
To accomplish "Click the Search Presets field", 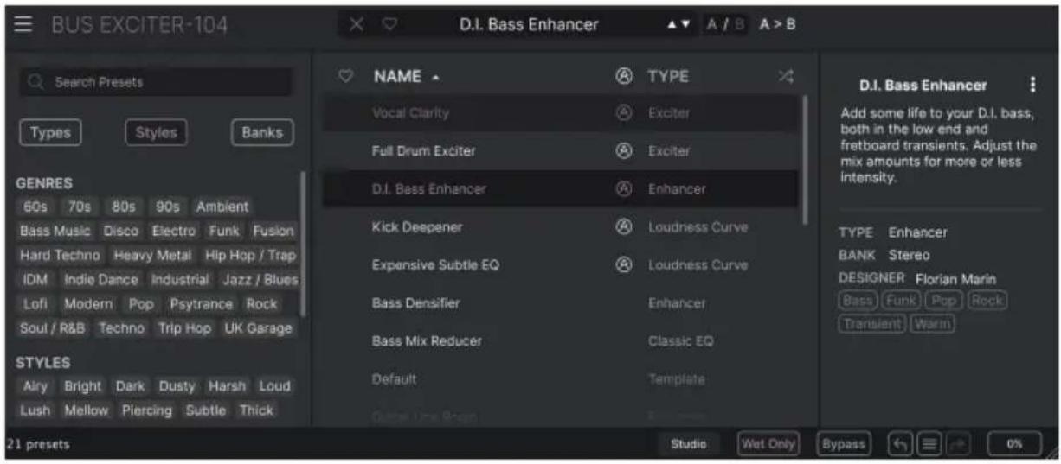I will [x=157, y=82].
